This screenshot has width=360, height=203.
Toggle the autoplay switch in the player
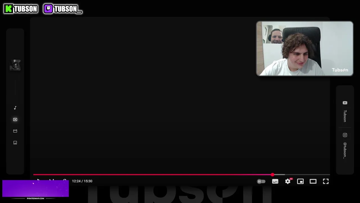261,182
